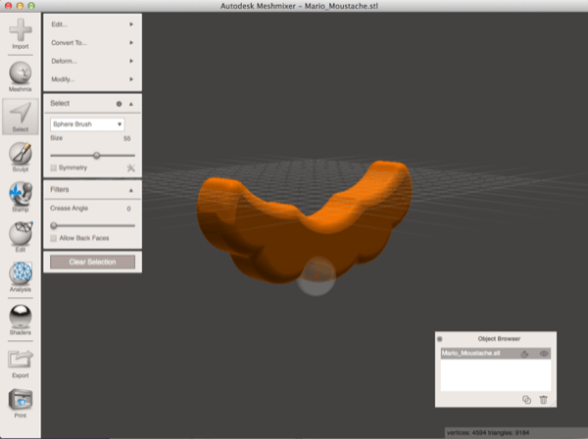Duplicate object in Object Browser
This screenshot has width=588, height=439.
(526, 400)
